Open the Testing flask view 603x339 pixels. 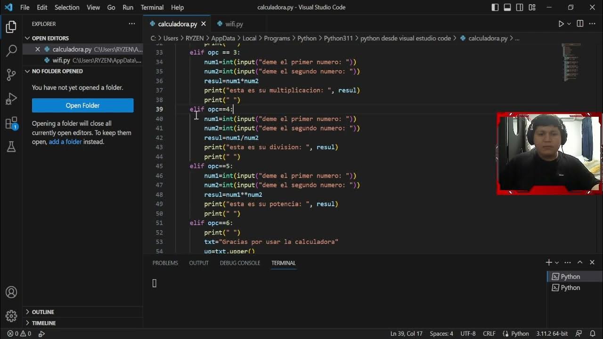point(11,147)
